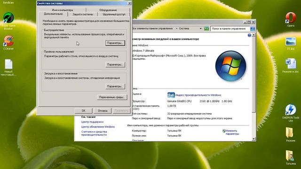Screen dimensions: 301x169
Task: Click the refresh icon next to address bar
Action: 206,29
